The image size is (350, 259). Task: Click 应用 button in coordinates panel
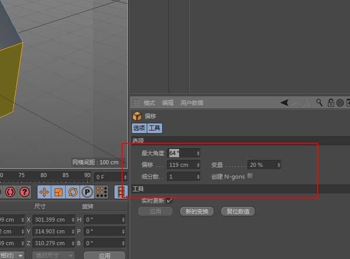tap(105, 255)
